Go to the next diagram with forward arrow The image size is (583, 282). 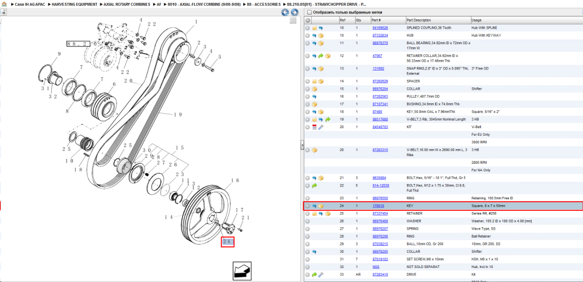pos(294,12)
